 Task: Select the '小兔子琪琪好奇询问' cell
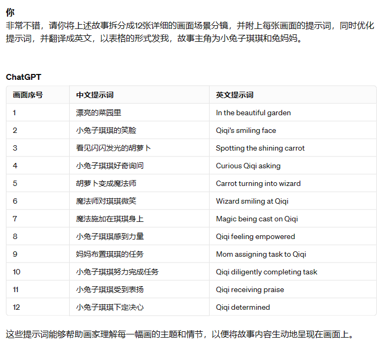(110, 166)
